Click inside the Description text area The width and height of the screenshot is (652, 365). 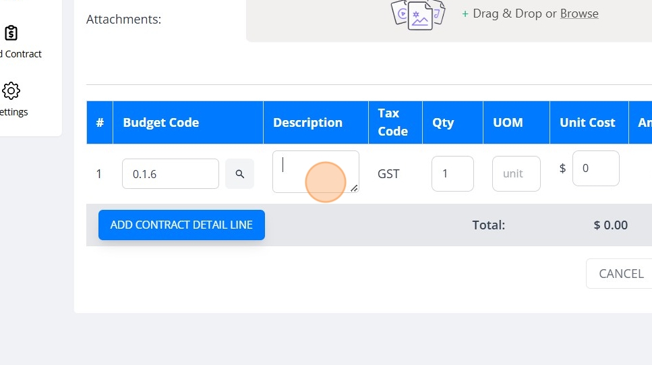314,171
